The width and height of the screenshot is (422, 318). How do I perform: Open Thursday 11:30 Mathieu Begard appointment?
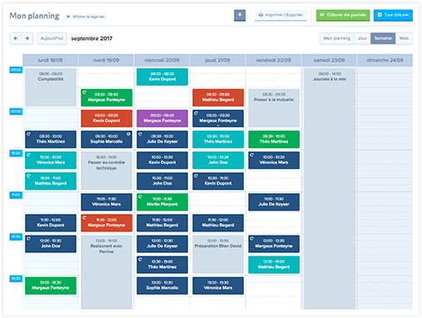[x=218, y=222]
